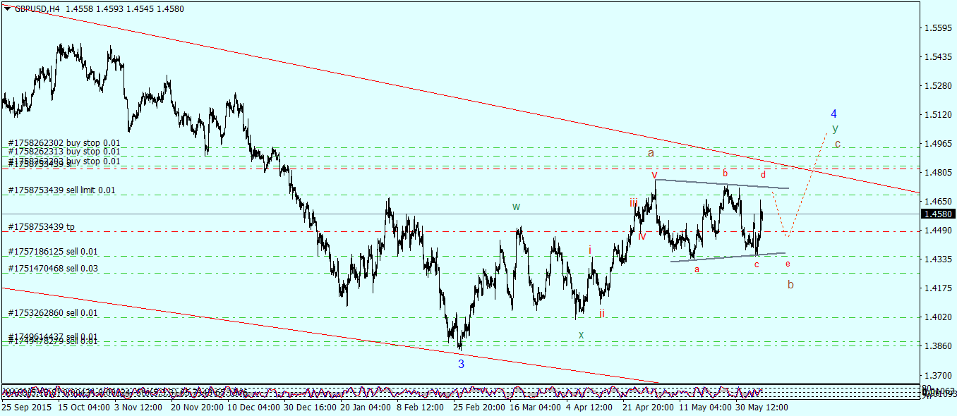The image size is (957, 416).
Task: Select order label #1758262313 buy stop 0.01
Action: point(64,151)
